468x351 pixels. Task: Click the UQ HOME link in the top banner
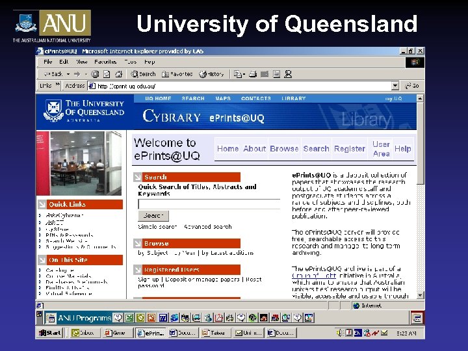point(158,98)
